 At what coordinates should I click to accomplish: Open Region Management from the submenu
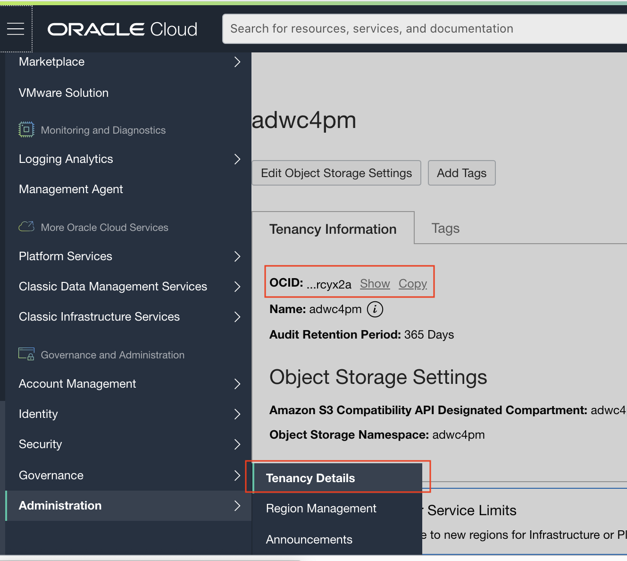[x=321, y=509]
